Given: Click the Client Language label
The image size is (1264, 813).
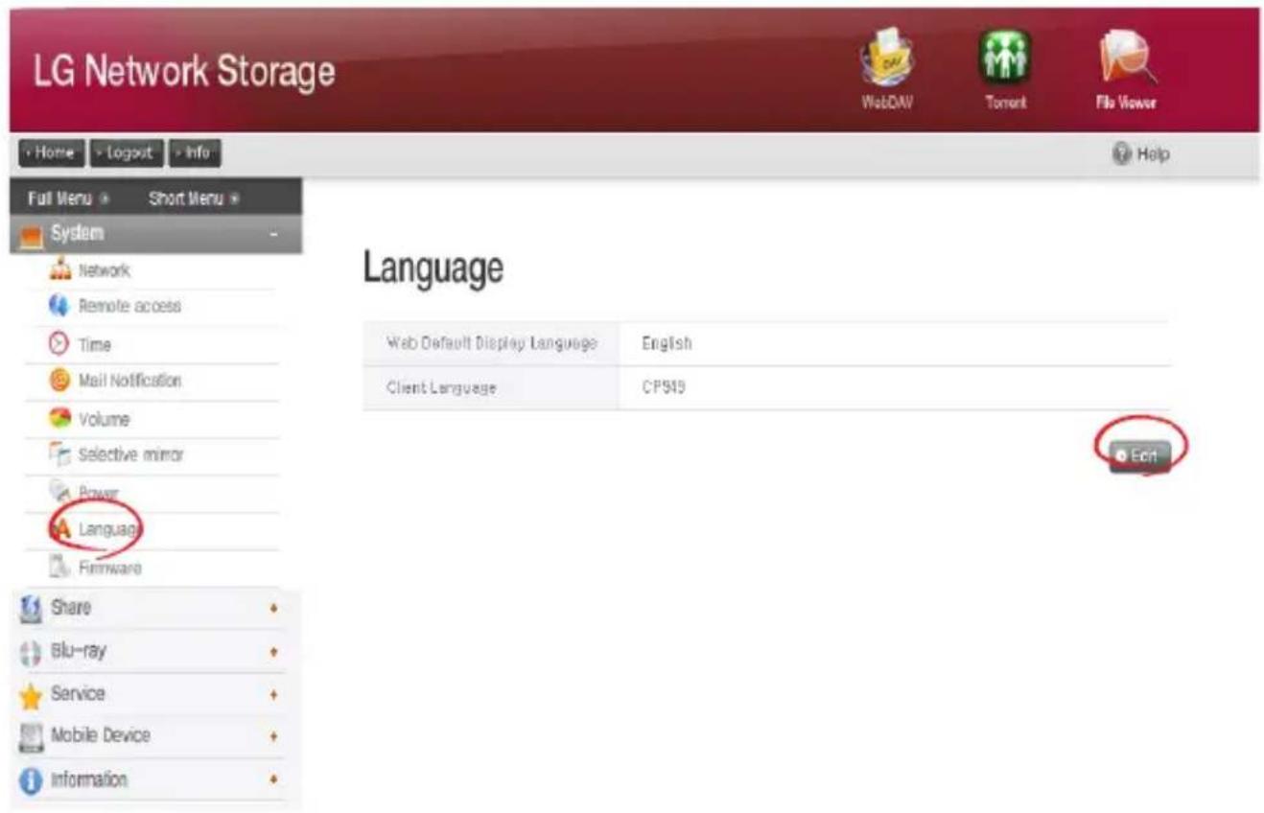Looking at the screenshot, I should (x=440, y=388).
